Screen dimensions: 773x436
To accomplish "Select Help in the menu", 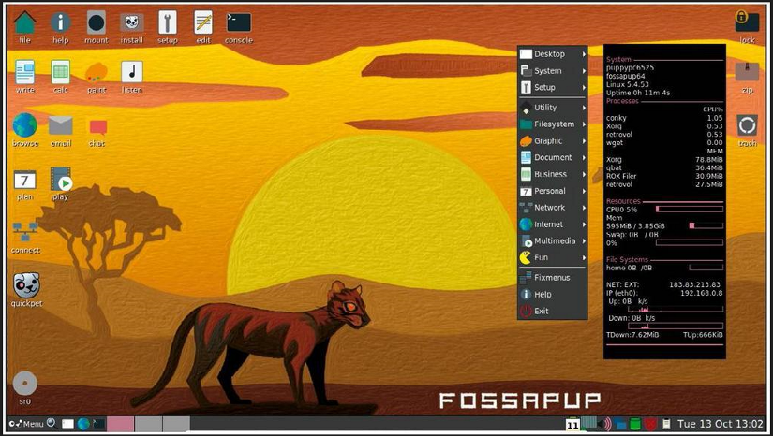I will [x=553, y=295].
